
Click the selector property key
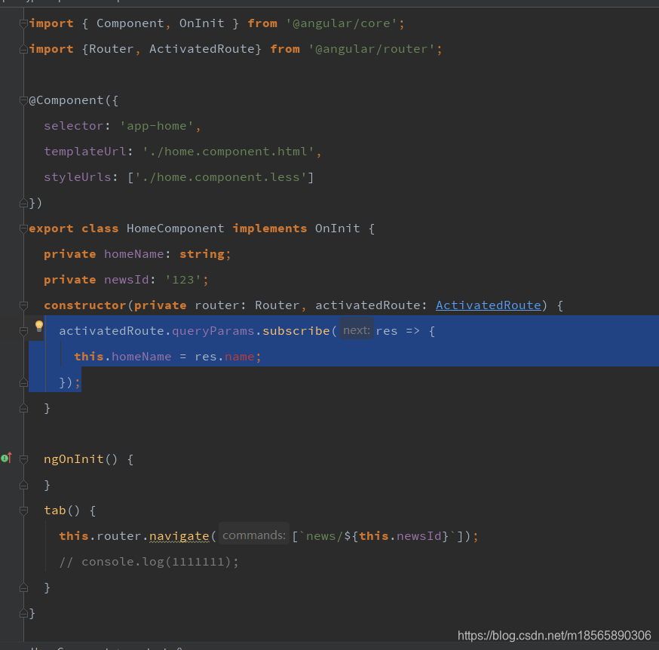[74, 126]
